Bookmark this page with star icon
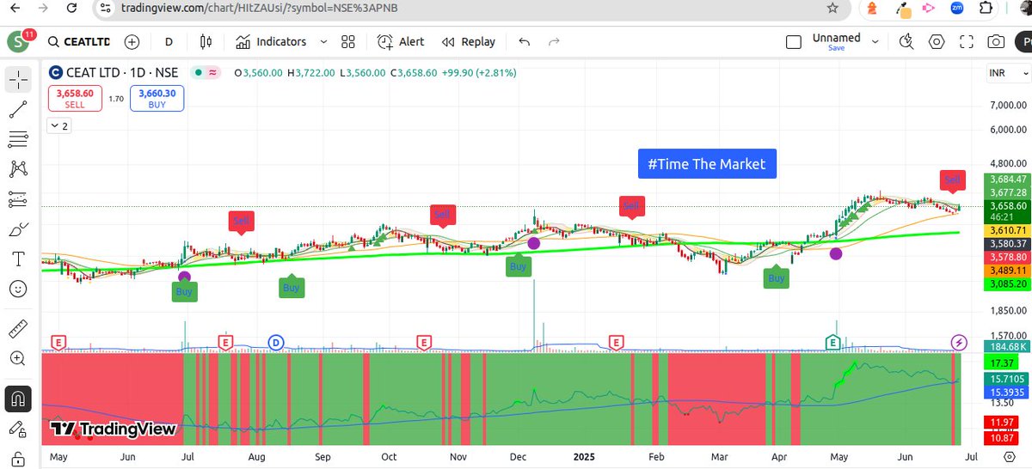 pos(832,8)
